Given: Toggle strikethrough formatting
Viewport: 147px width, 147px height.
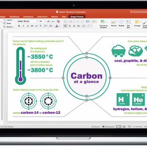Looking at the screenshot, I should [x=32, y=26].
